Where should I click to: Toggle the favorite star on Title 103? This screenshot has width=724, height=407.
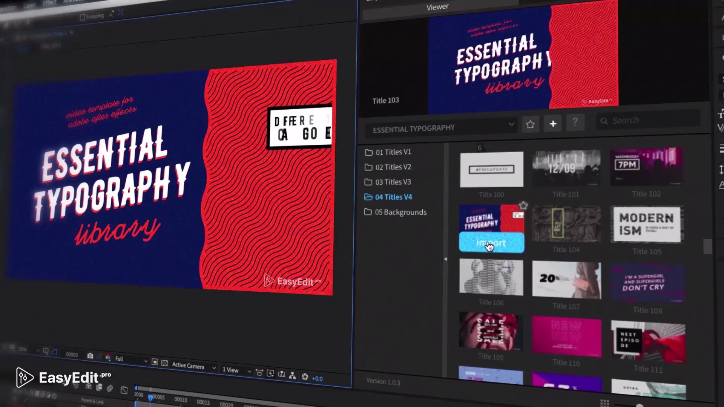click(x=523, y=205)
